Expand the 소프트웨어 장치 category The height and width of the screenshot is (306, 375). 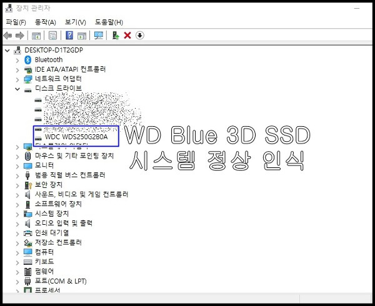click(x=17, y=205)
